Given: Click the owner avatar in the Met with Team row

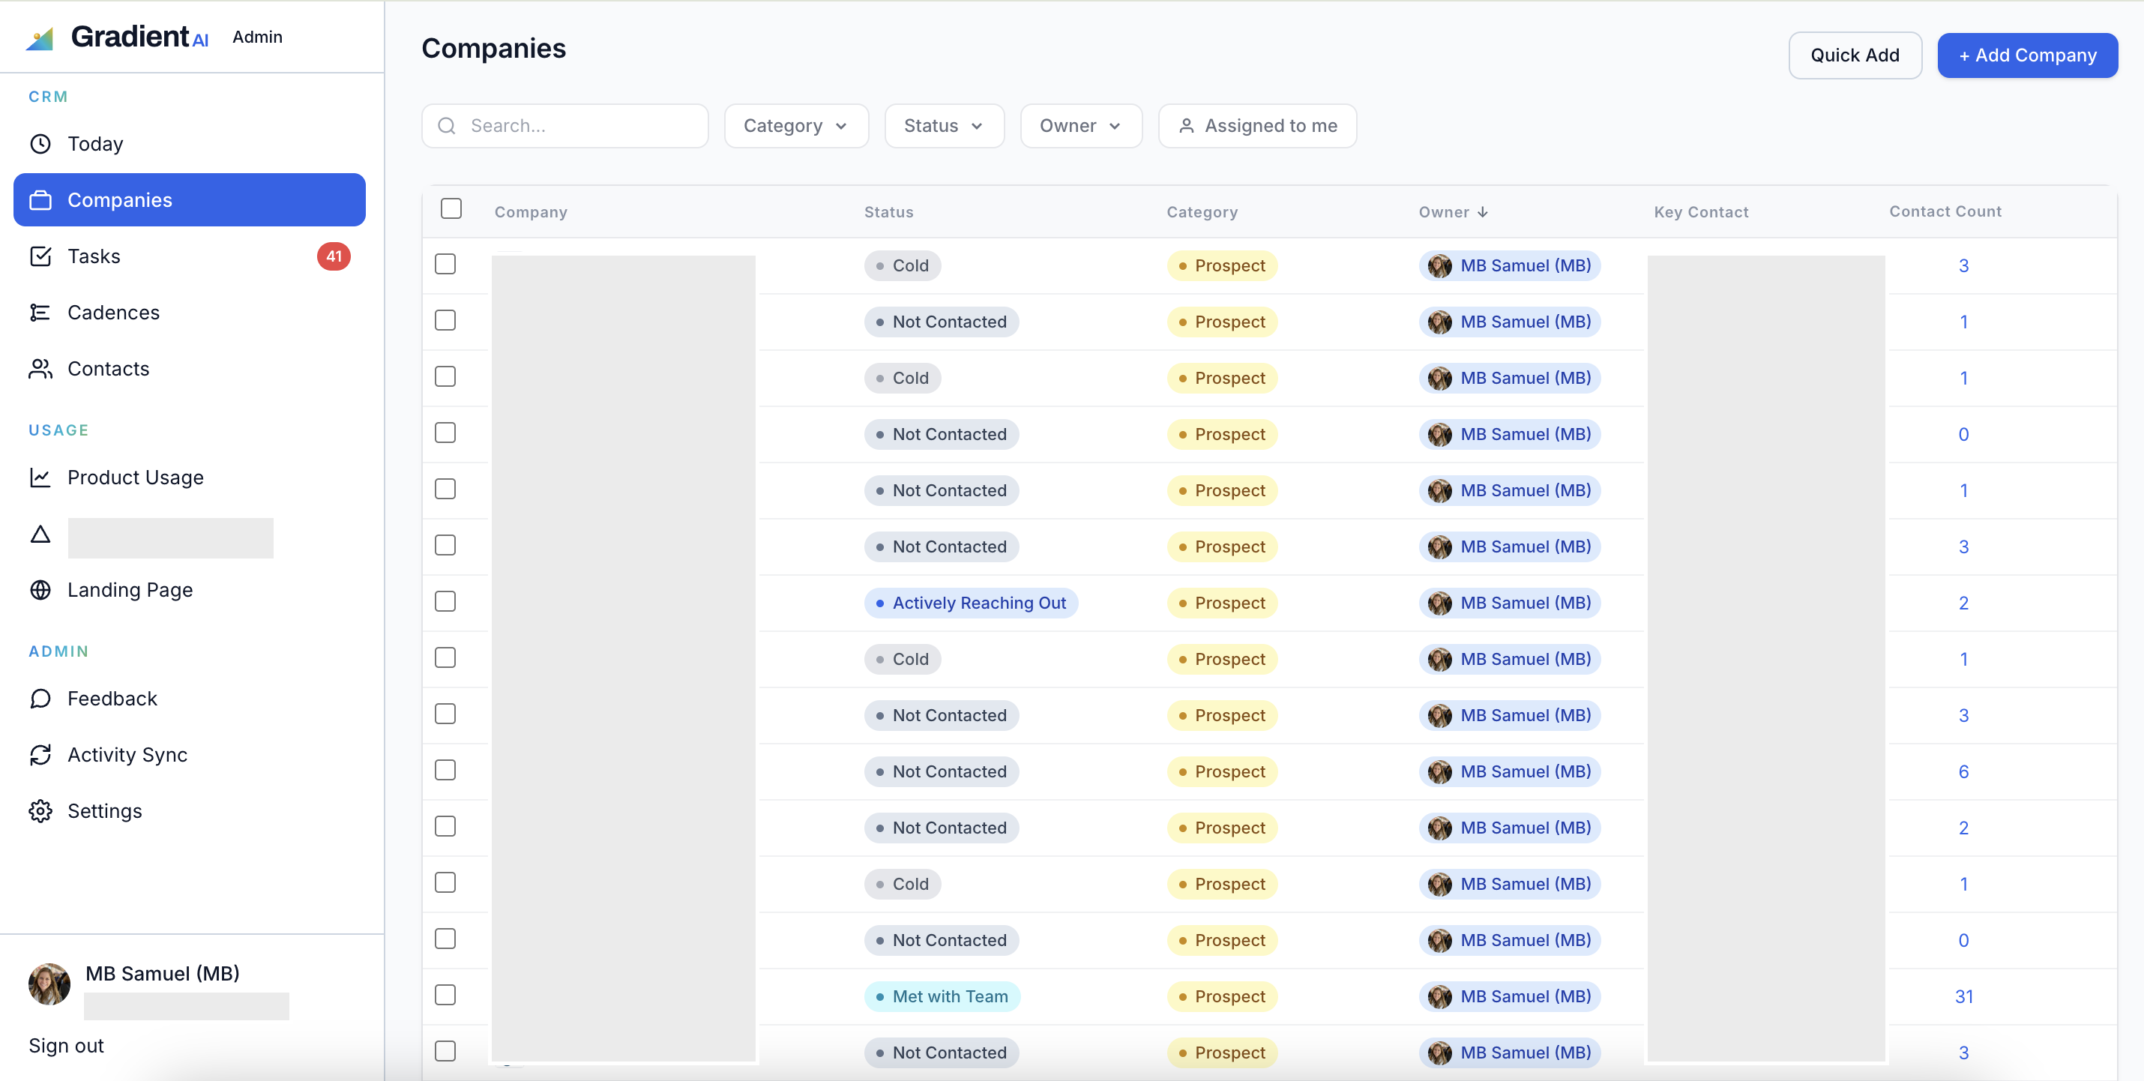Looking at the screenshot, I should click(1439, 997).
